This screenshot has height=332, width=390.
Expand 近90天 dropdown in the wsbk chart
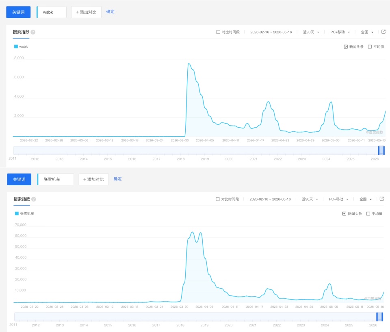click(311, 32)
